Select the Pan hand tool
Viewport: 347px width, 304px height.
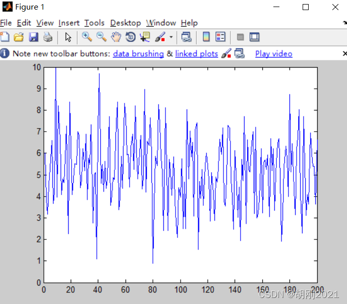[x=116, y=37]
